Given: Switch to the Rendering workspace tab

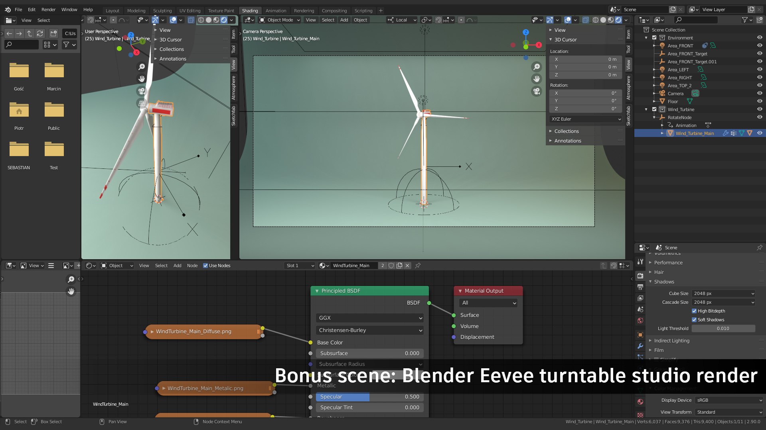Looking at the screenshot, I should (304, 11).
